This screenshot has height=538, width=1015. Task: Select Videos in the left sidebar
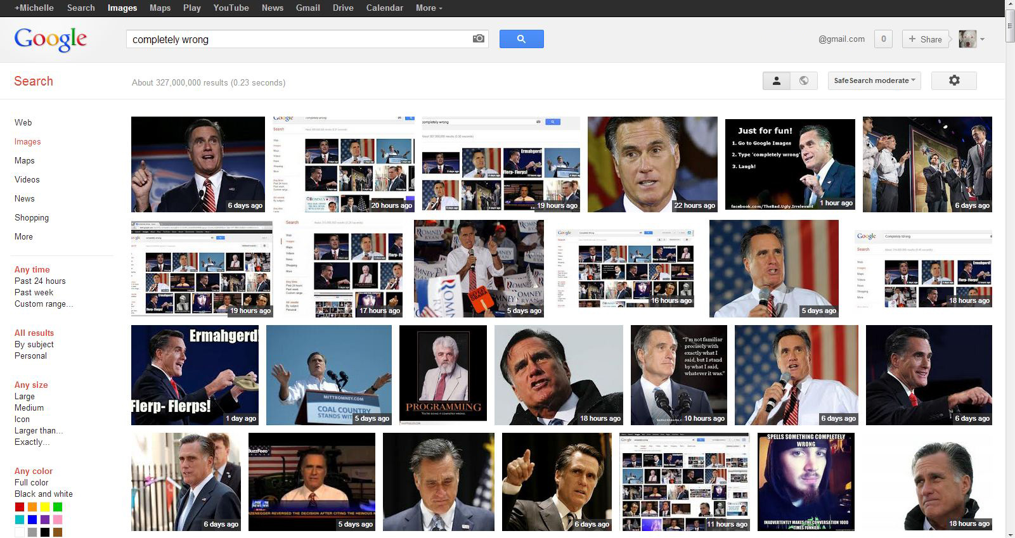[27, 179]
